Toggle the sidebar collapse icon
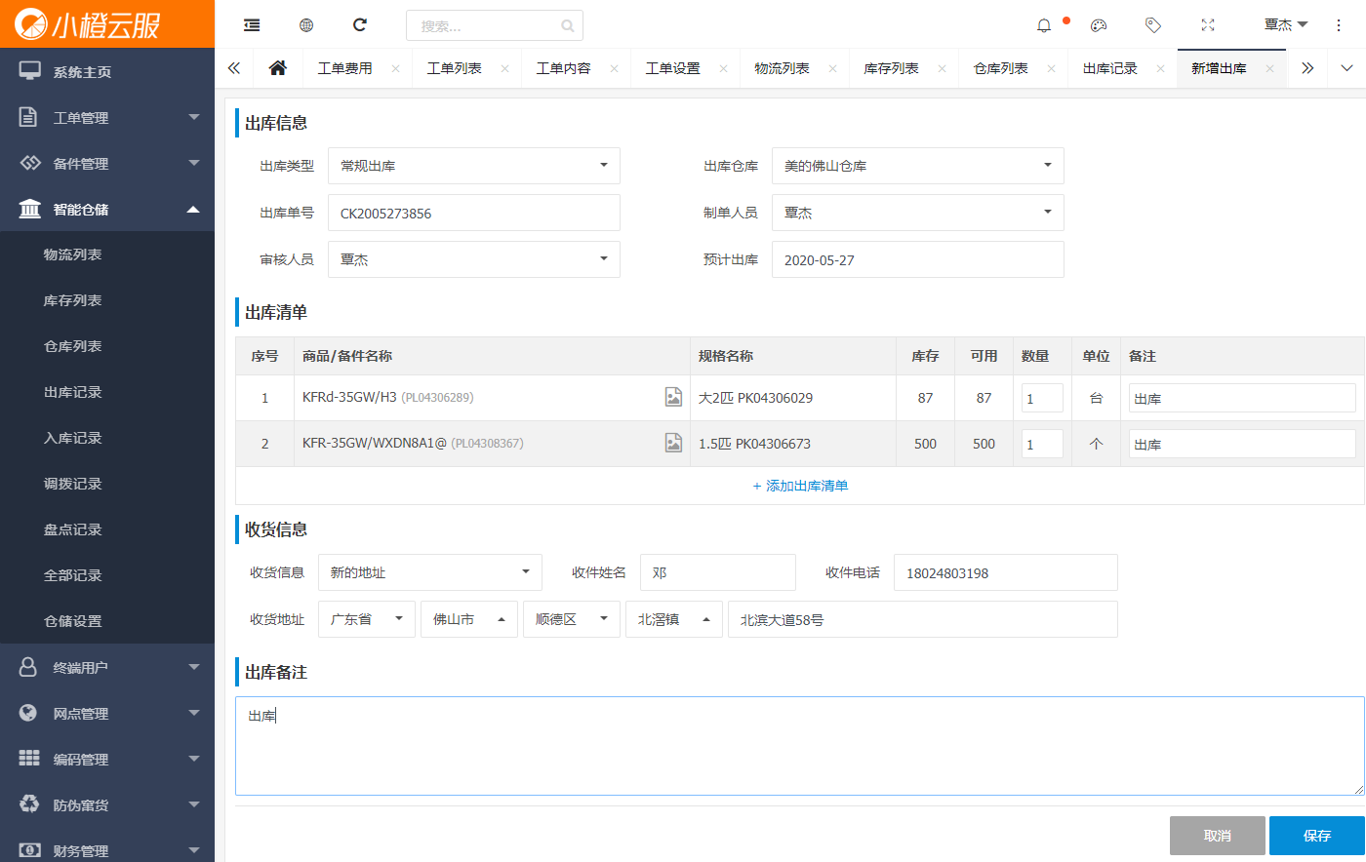Screen dimensions: 1366x862 pyautogui.click(x=252, y=25)
